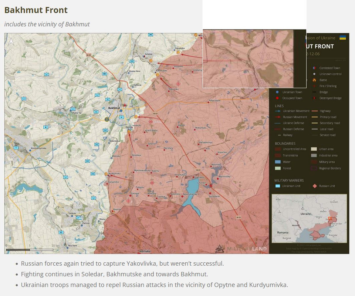This screenshot has height=296, width=355.
Task: Click the Mayorsk label on the map
Action: (x=117, y=209)
